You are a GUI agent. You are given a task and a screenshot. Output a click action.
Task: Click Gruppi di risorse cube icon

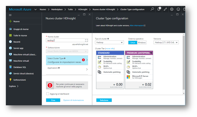pos(10,29)
